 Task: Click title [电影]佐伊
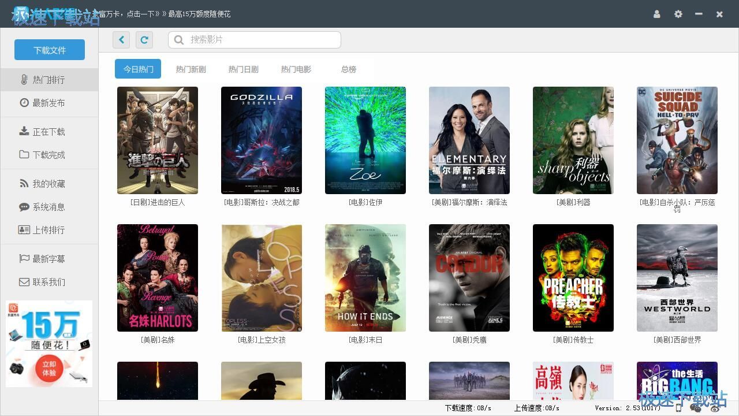coord(365,202)
